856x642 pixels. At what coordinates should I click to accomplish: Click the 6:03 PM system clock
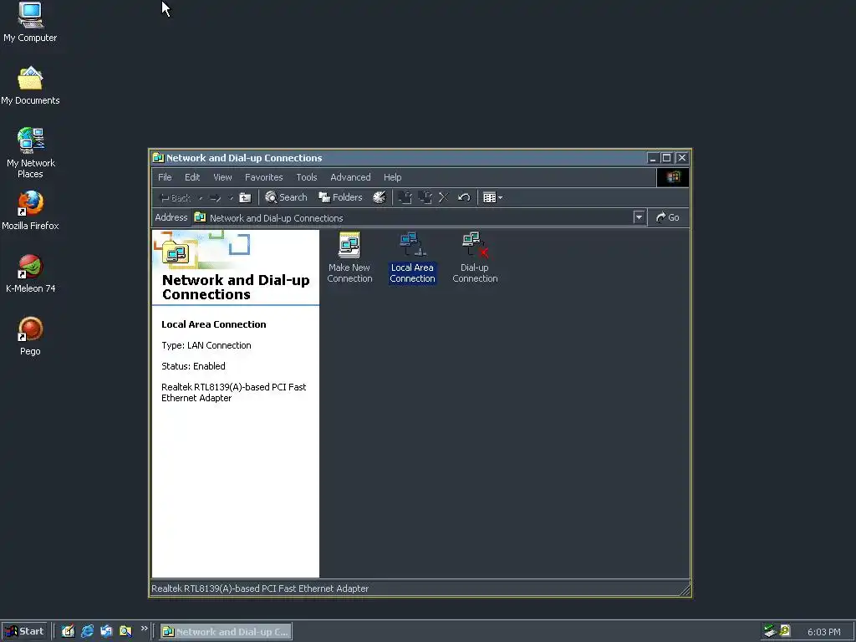coord(823,632)
